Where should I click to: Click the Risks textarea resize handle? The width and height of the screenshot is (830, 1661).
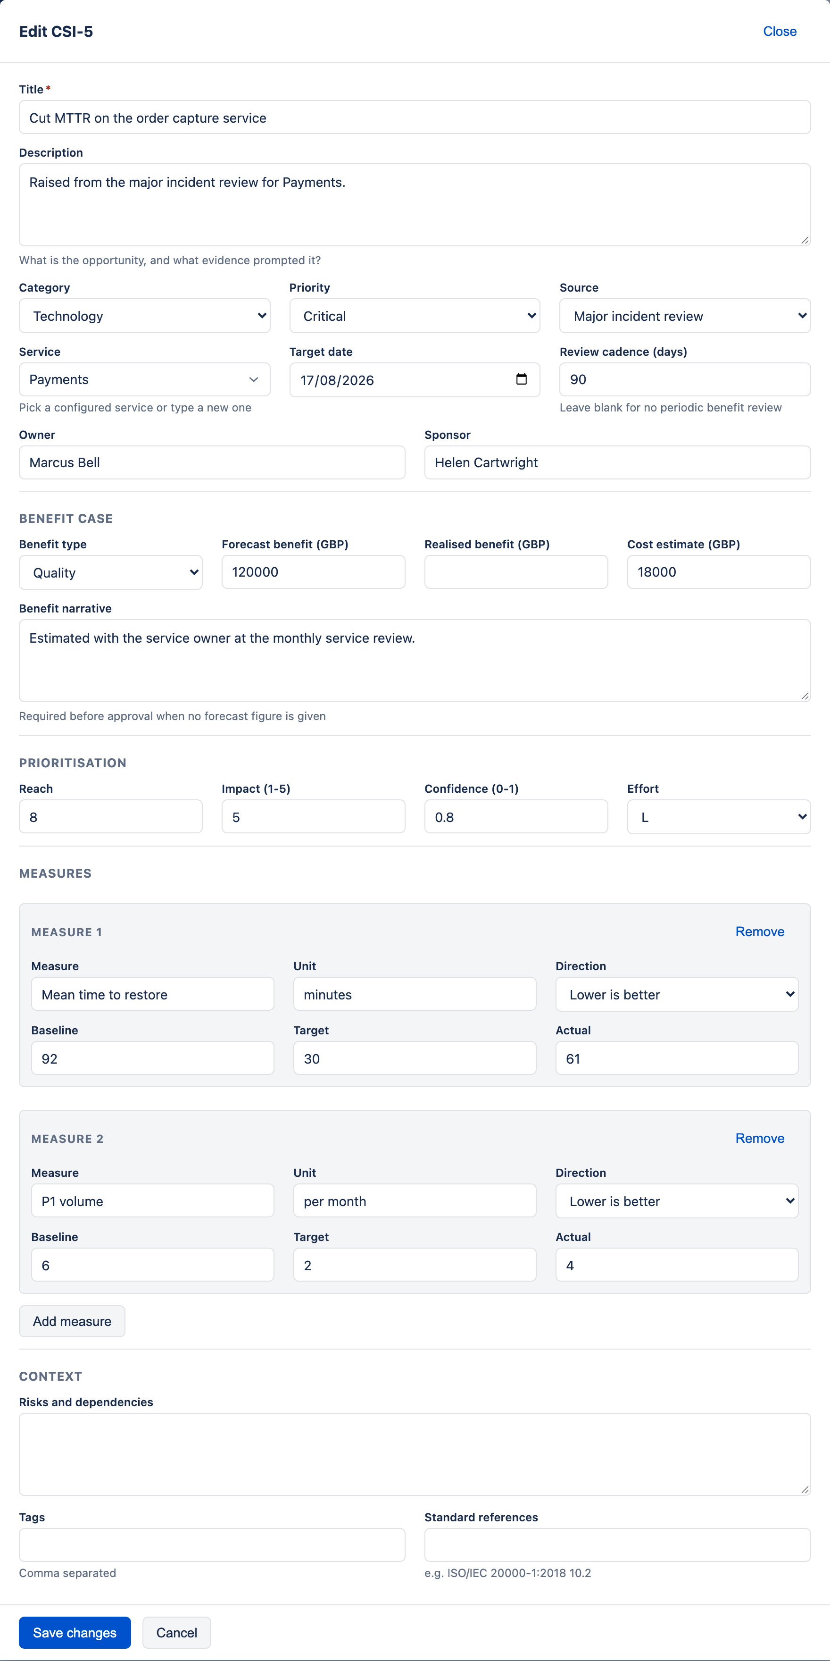(805, 1490)
